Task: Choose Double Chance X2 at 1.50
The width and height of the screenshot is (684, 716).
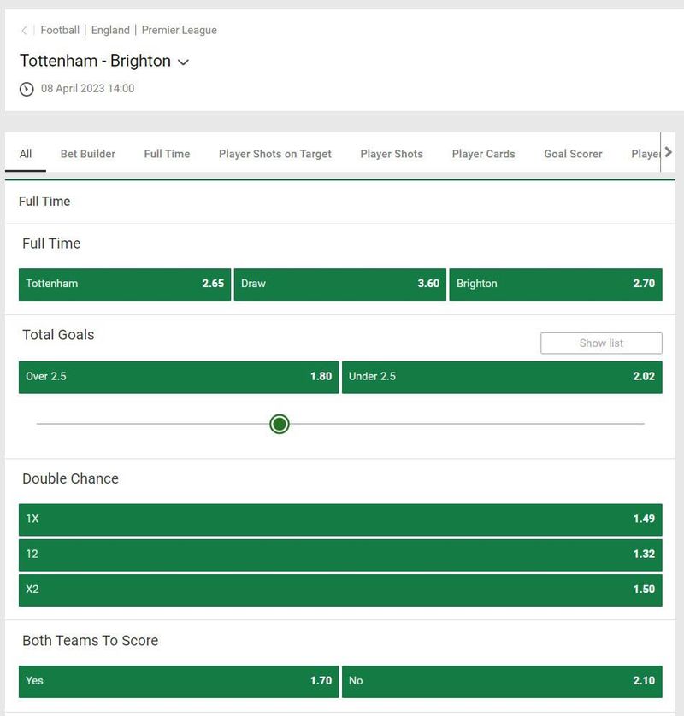Action: tap(340, 590)
